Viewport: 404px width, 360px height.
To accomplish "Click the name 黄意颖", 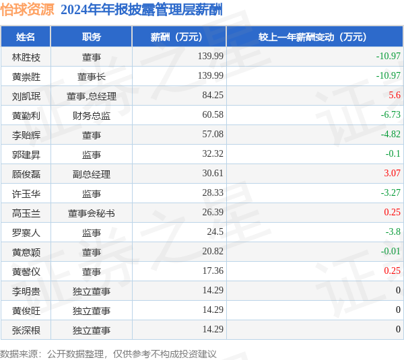I will [26, 252].
